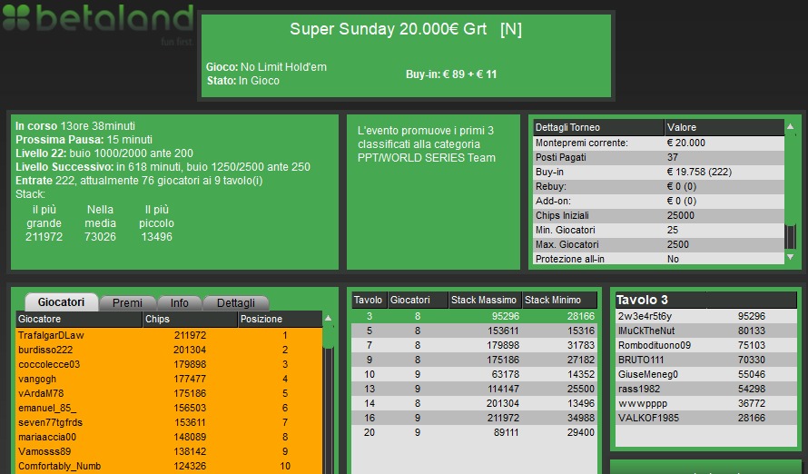Viewport: 808px width, 474px height.
Task: Click up arrow of players list scrollbar
Action: click(x=329, y=319)
